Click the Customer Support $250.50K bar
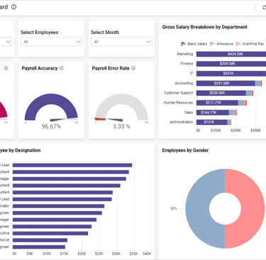 pos(221,93)
